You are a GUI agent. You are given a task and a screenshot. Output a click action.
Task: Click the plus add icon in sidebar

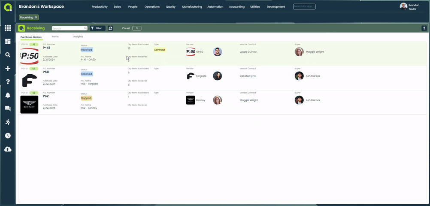click(x=8, y=68)
